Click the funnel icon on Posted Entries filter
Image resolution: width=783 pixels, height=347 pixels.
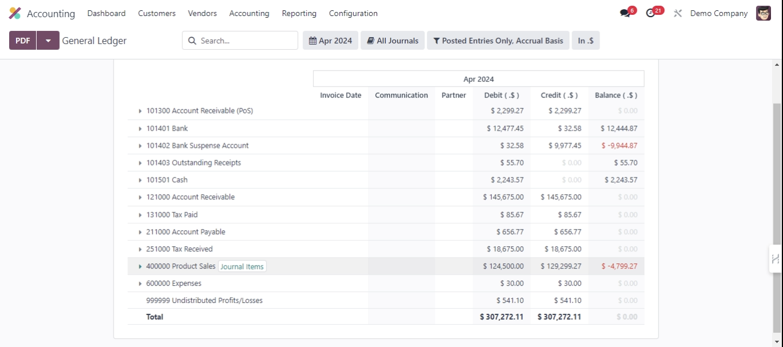pos(436,40)
